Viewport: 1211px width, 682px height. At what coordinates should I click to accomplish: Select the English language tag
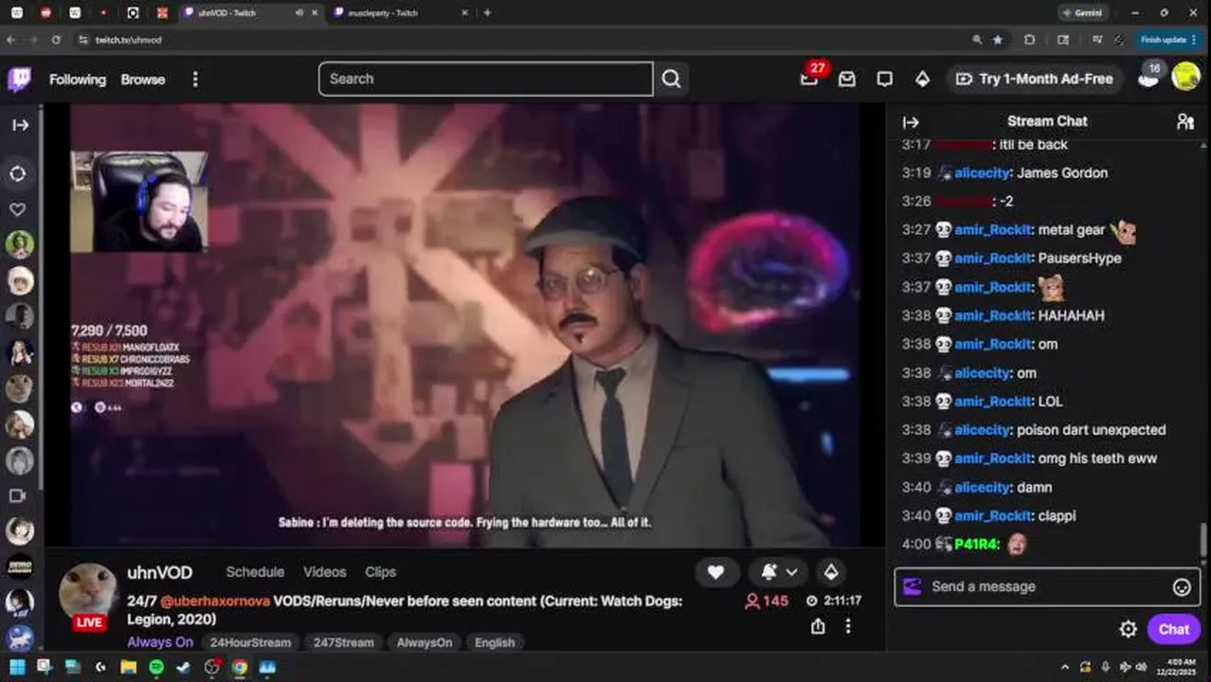495,642
